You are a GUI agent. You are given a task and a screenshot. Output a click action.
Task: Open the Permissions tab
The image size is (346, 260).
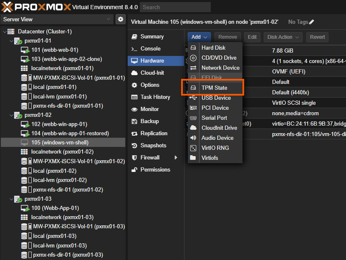156,170
